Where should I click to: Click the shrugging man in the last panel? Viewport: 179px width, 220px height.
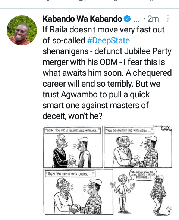[x=122, y=192]
